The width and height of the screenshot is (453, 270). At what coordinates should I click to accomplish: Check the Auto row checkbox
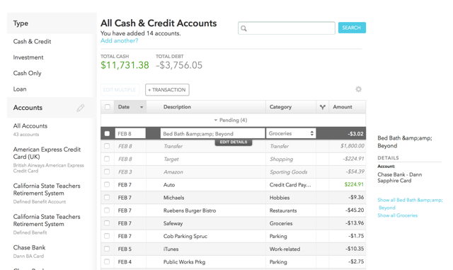point(107,184)
